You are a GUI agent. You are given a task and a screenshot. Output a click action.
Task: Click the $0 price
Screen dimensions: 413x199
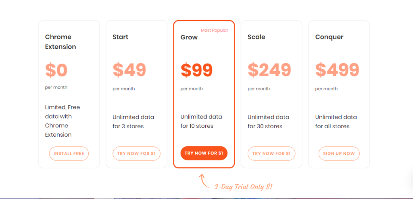tap(56, 70)
